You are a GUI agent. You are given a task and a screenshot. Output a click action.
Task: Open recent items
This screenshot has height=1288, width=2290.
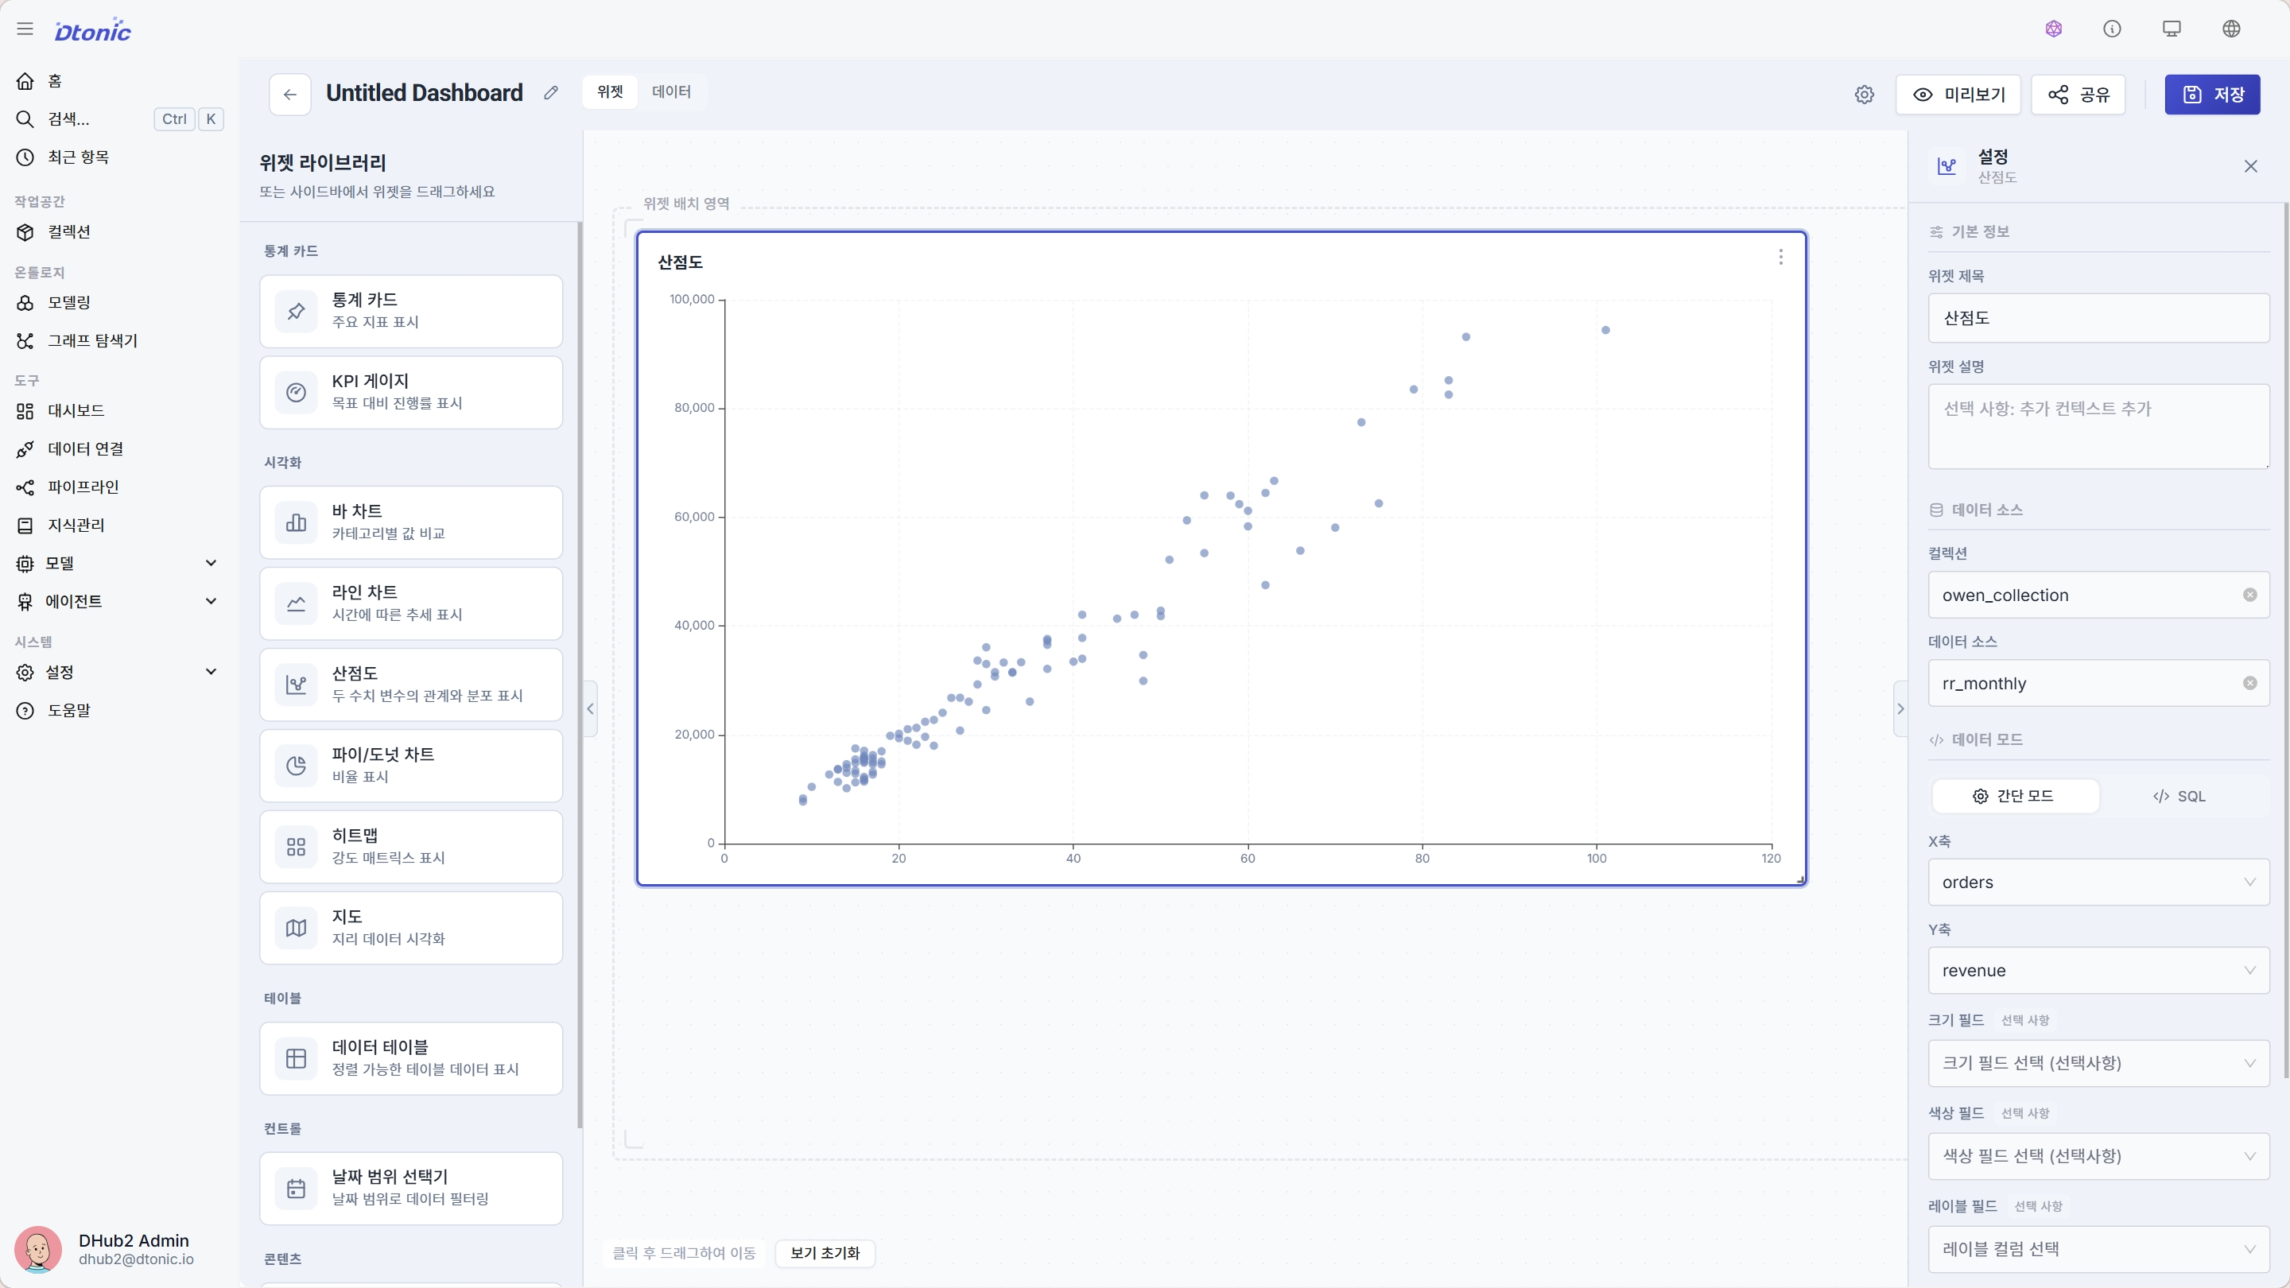coord(119,157)
